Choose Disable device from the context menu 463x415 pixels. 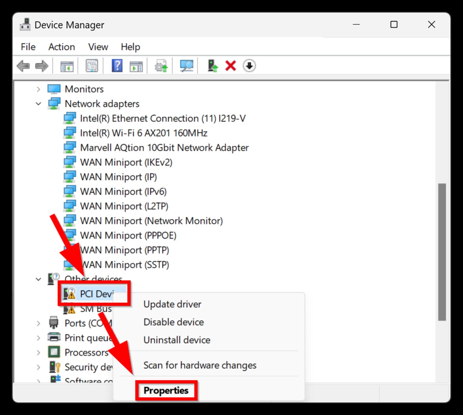pyautogui.click(x=173, y=322)
